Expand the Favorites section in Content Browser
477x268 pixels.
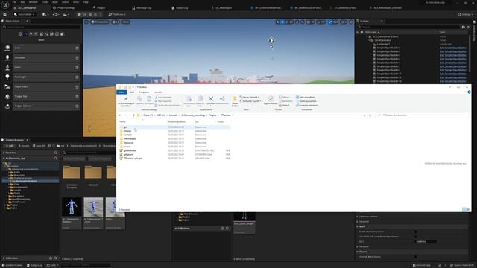pos(4,153)
